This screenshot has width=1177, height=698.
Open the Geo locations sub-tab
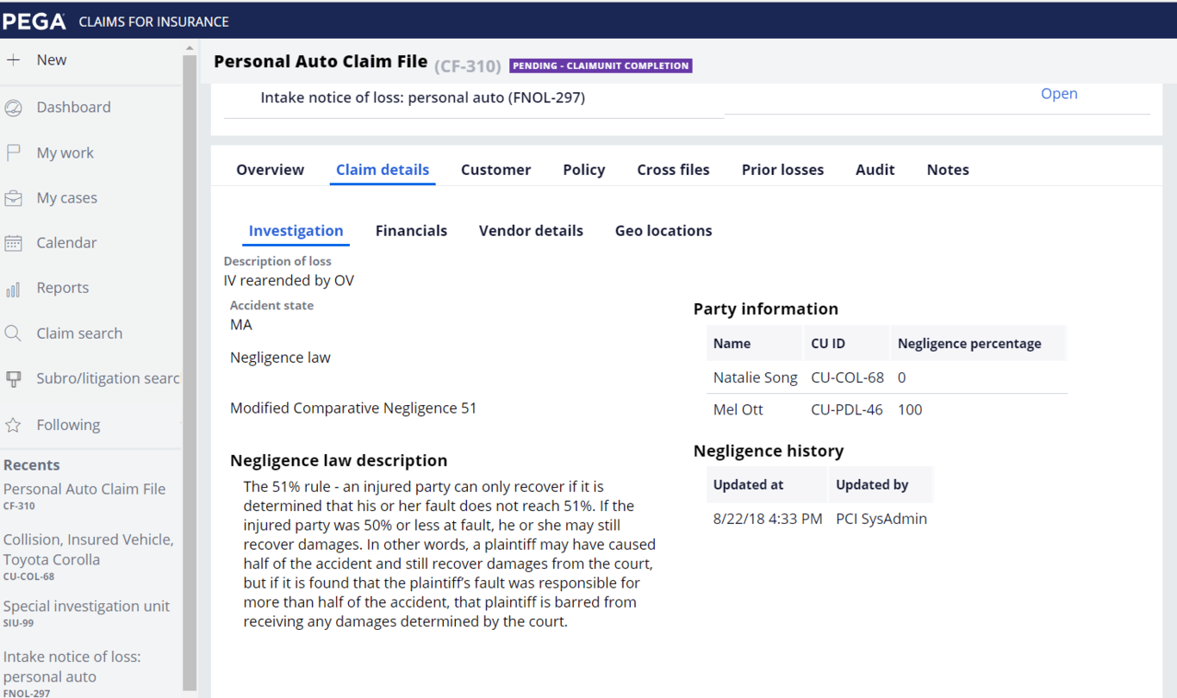(x=663, y=231)
